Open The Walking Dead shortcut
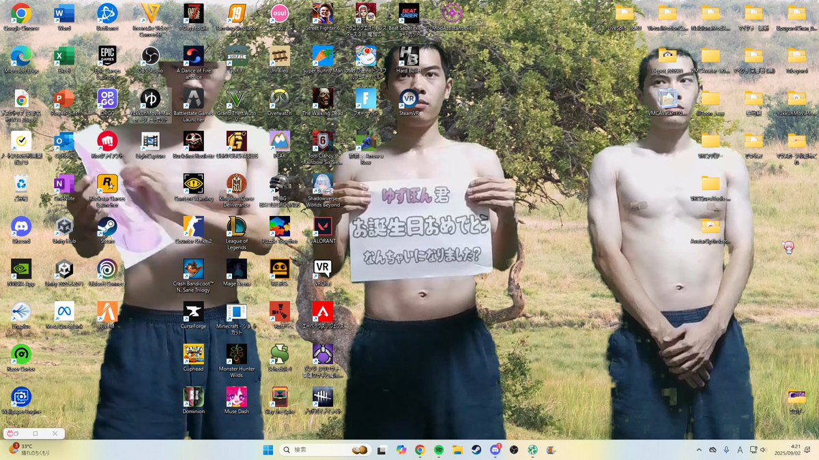 tap(323, 102)
